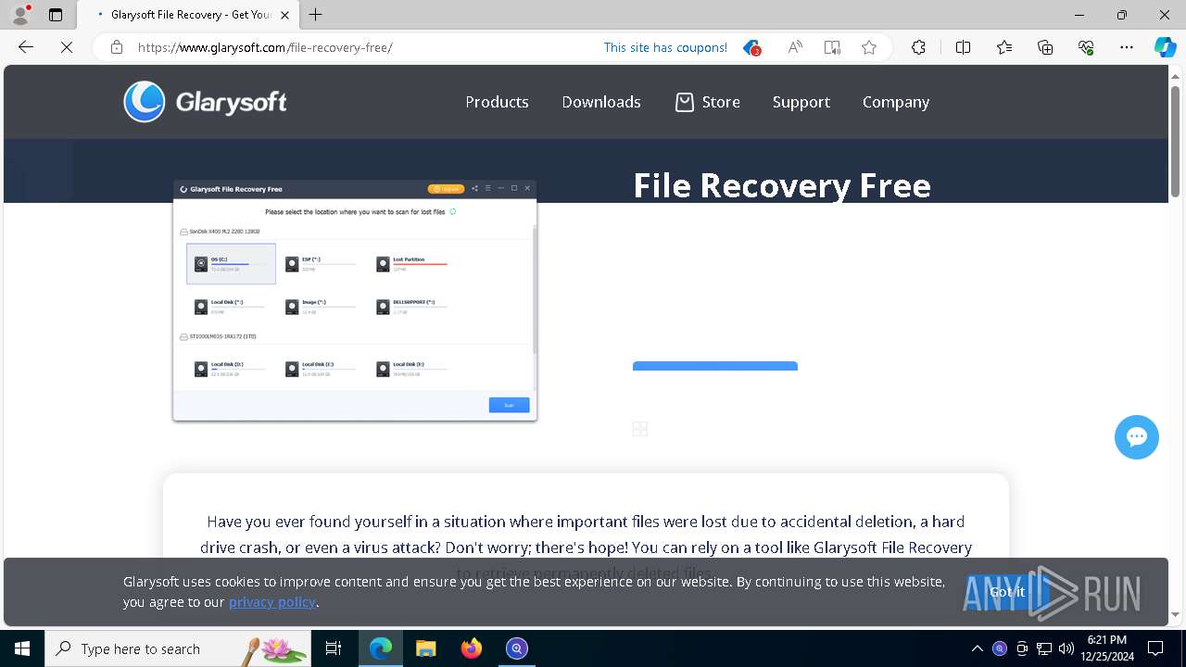The width and height of the screenshot is (1186, 667).
Task: Open tab actions menu
Action: [x=56, y=15]
